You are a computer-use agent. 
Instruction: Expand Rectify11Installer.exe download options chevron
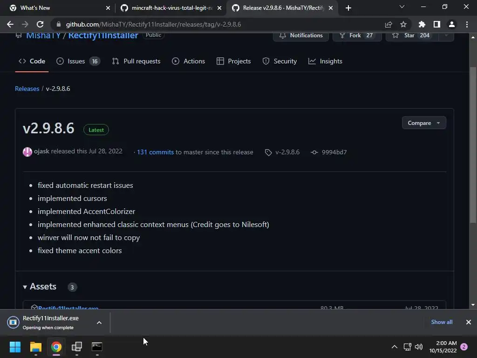point(99,323)
